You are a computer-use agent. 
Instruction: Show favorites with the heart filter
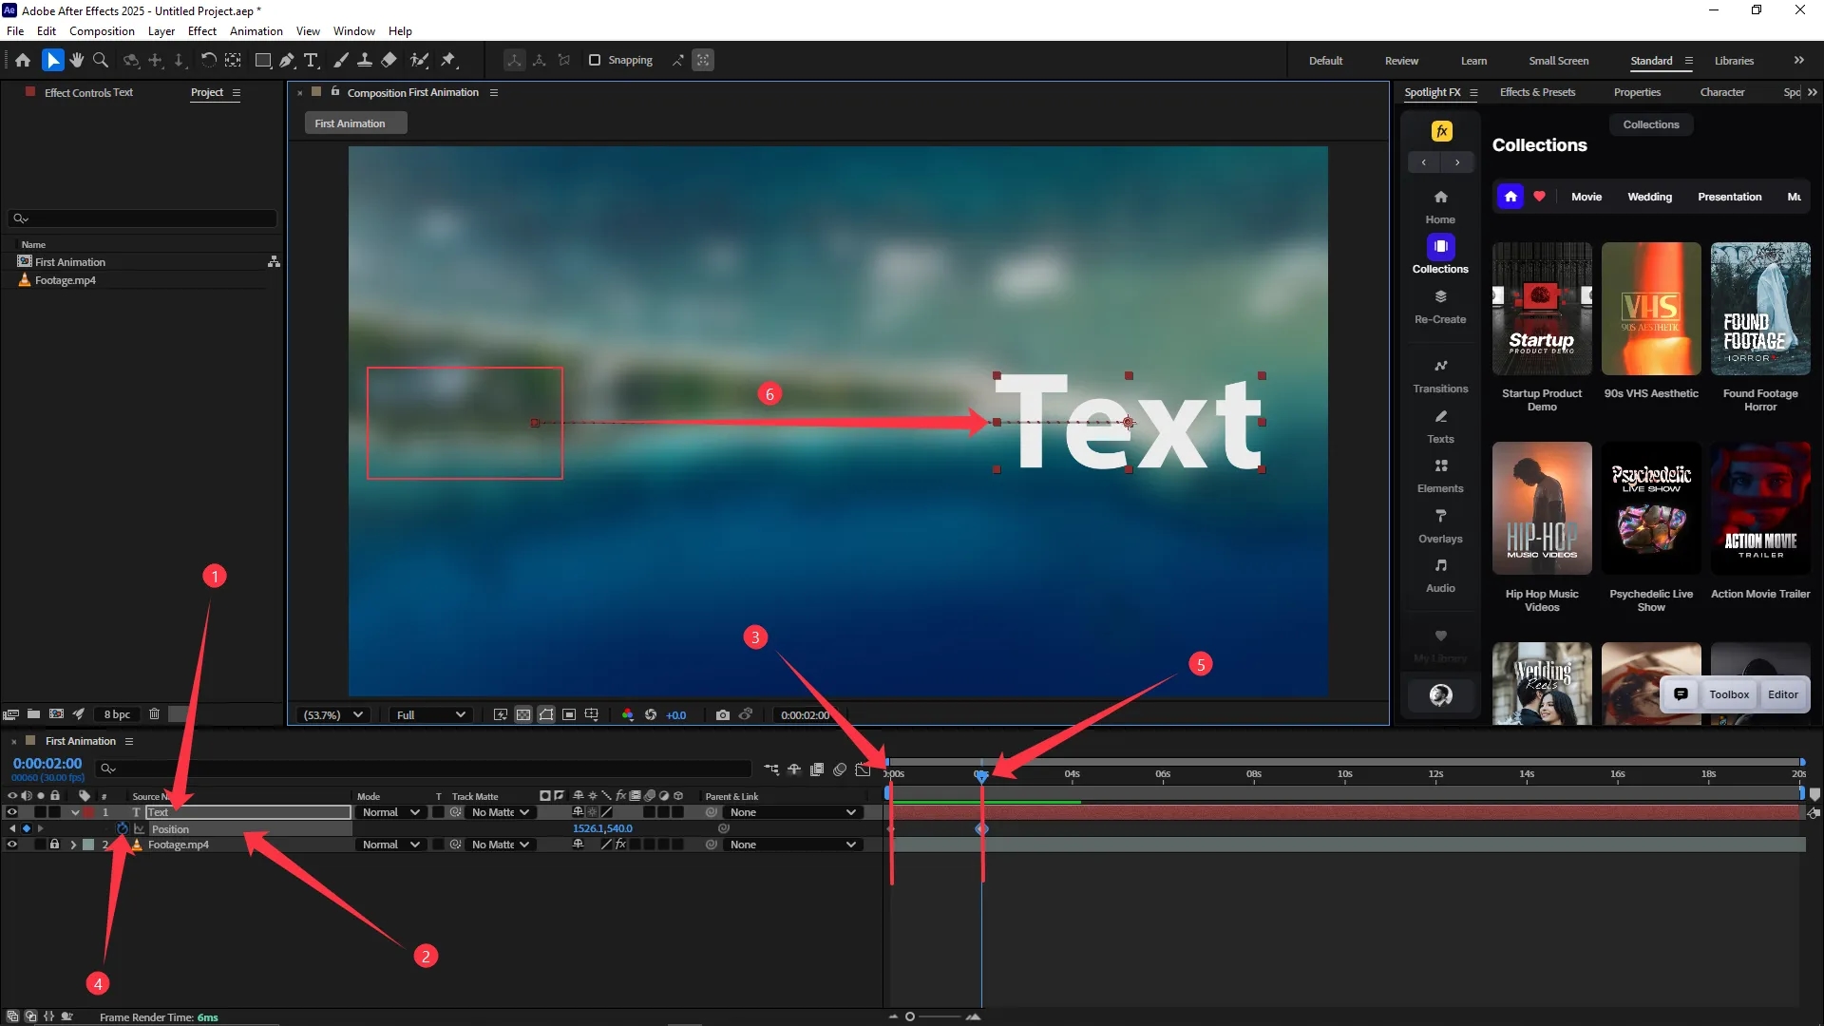click(1540, 197)
